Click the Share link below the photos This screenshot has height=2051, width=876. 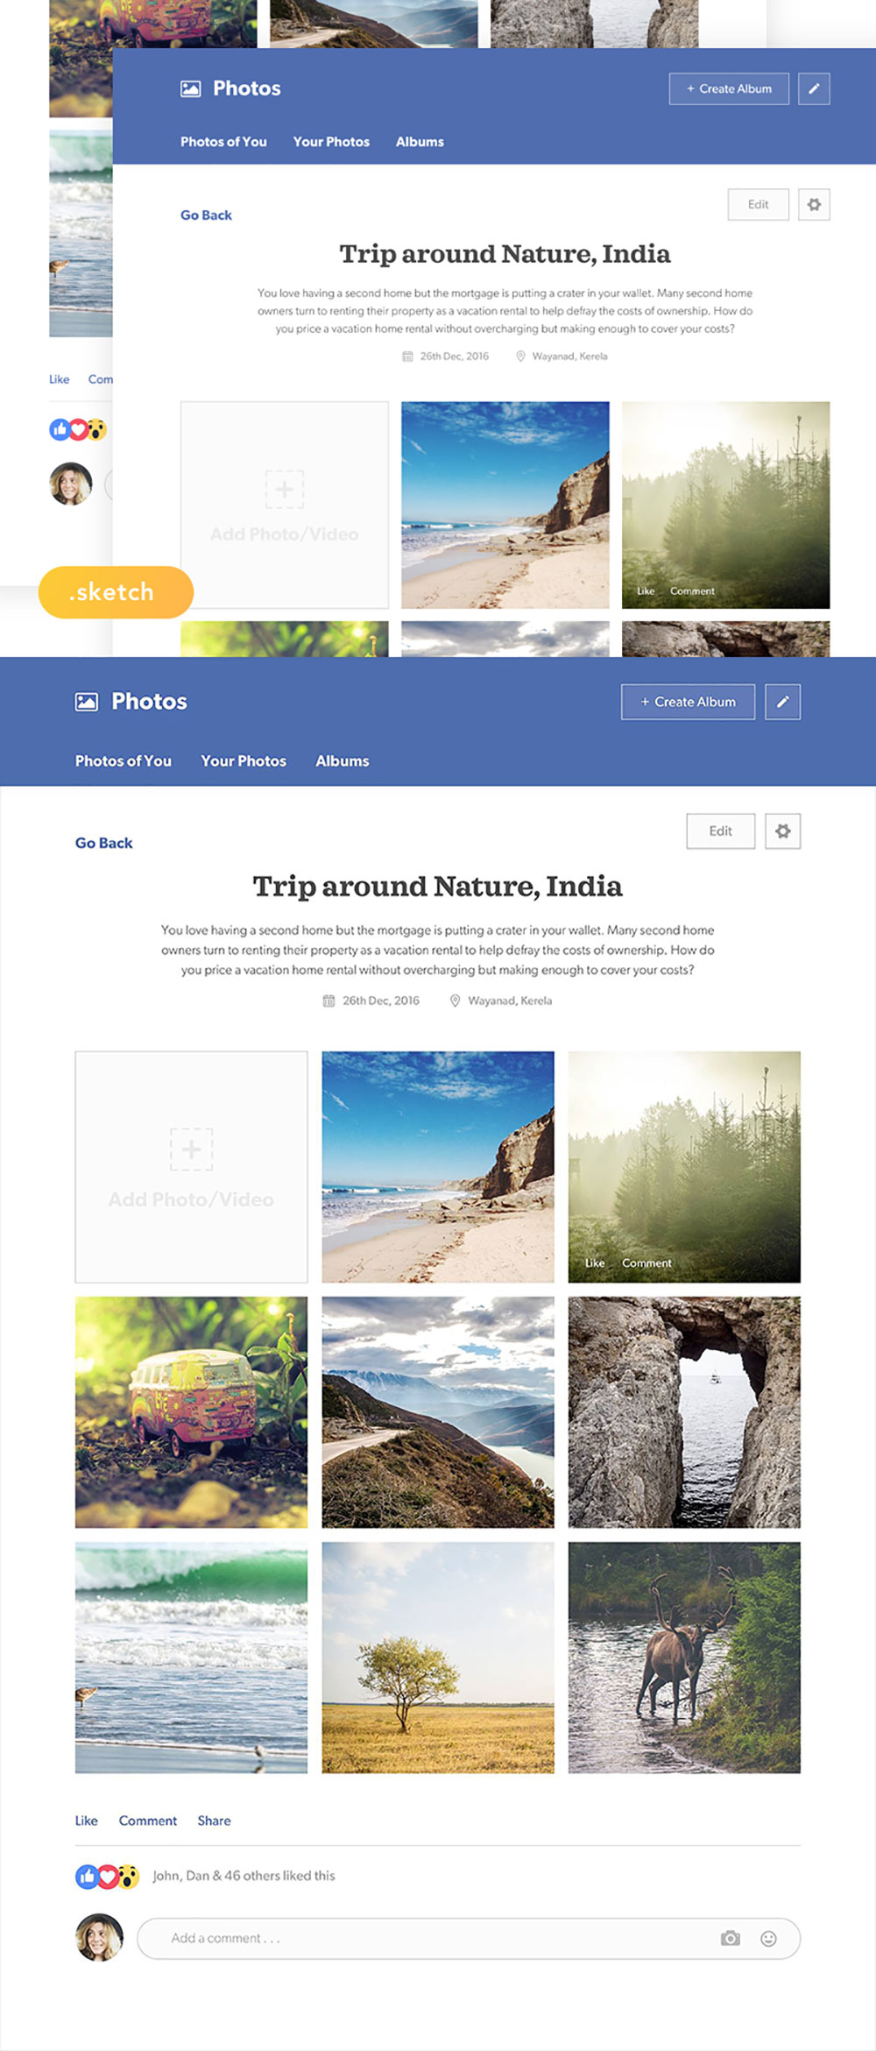[215, 1821]
